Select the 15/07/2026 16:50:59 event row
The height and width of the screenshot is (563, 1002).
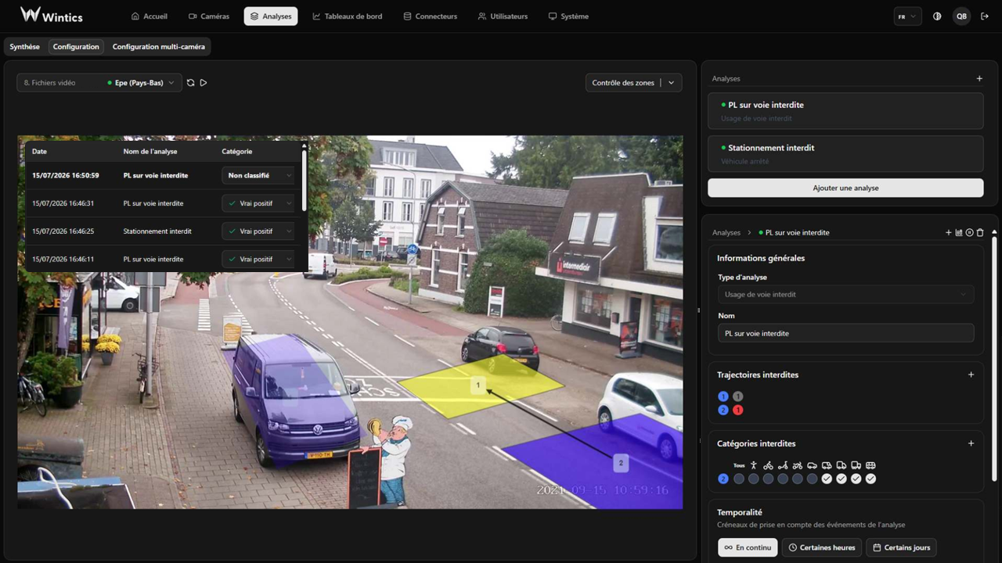point(163,176)
